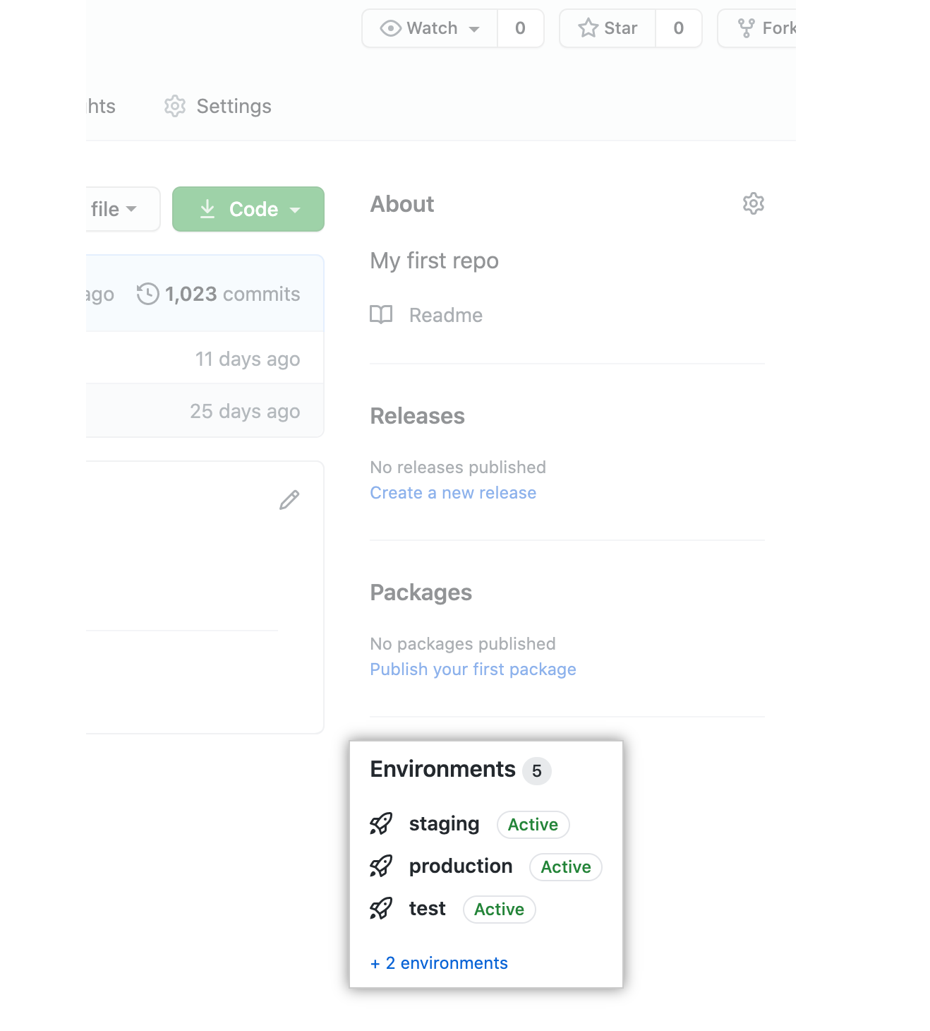Viewport: 930px width, 1031px height.
Task: Expand the green Code download dropdown
Action: click(248, 209)
